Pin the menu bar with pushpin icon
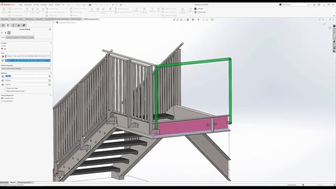 pyautogui.click(x=63, y=5)
